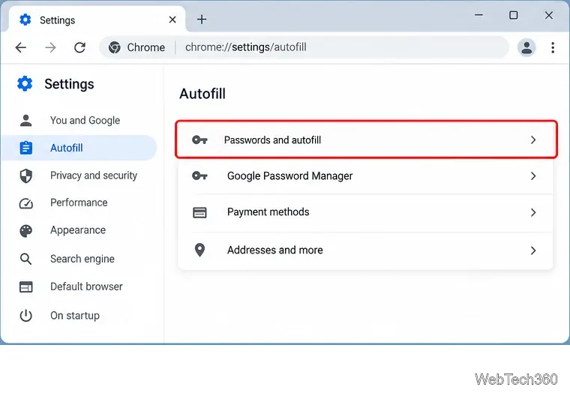Close the Settings tab
This screenshot has height=399, width=570.
172,19
